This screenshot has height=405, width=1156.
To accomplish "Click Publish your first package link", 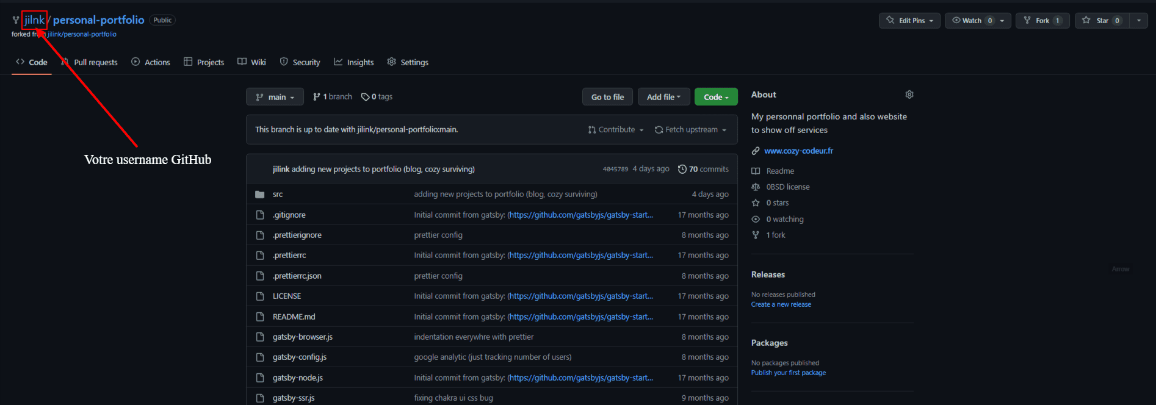I will [x=788, y=373].
